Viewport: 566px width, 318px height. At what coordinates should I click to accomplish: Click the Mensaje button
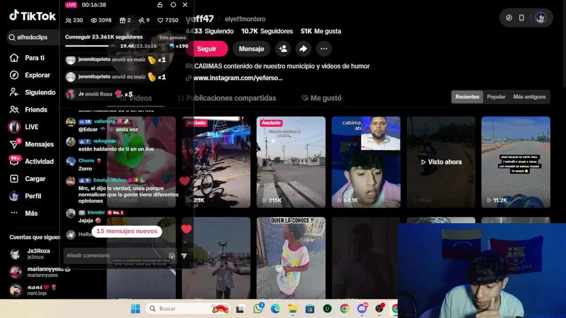[251, 49]
